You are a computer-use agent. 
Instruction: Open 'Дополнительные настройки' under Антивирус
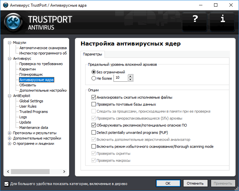(x=43, y=90)
